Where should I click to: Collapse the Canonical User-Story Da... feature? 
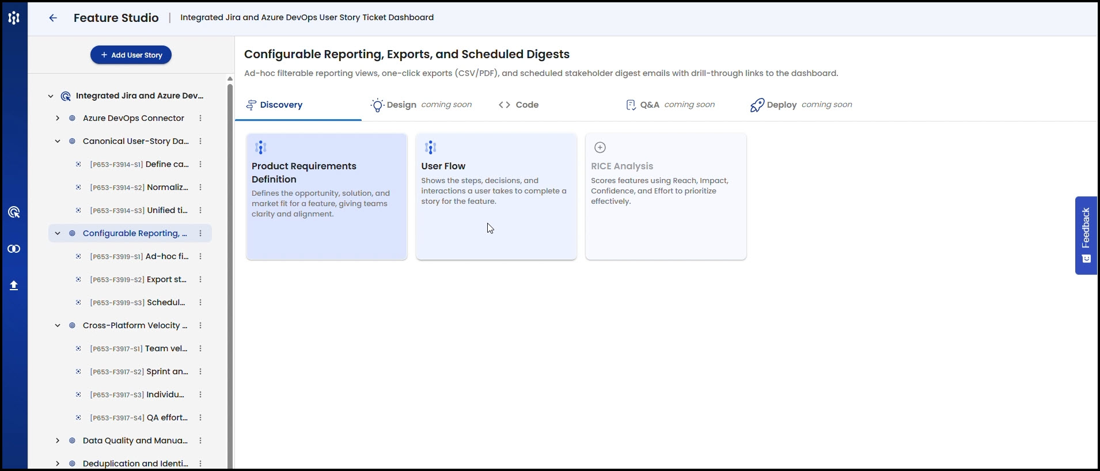coord(58,141)
